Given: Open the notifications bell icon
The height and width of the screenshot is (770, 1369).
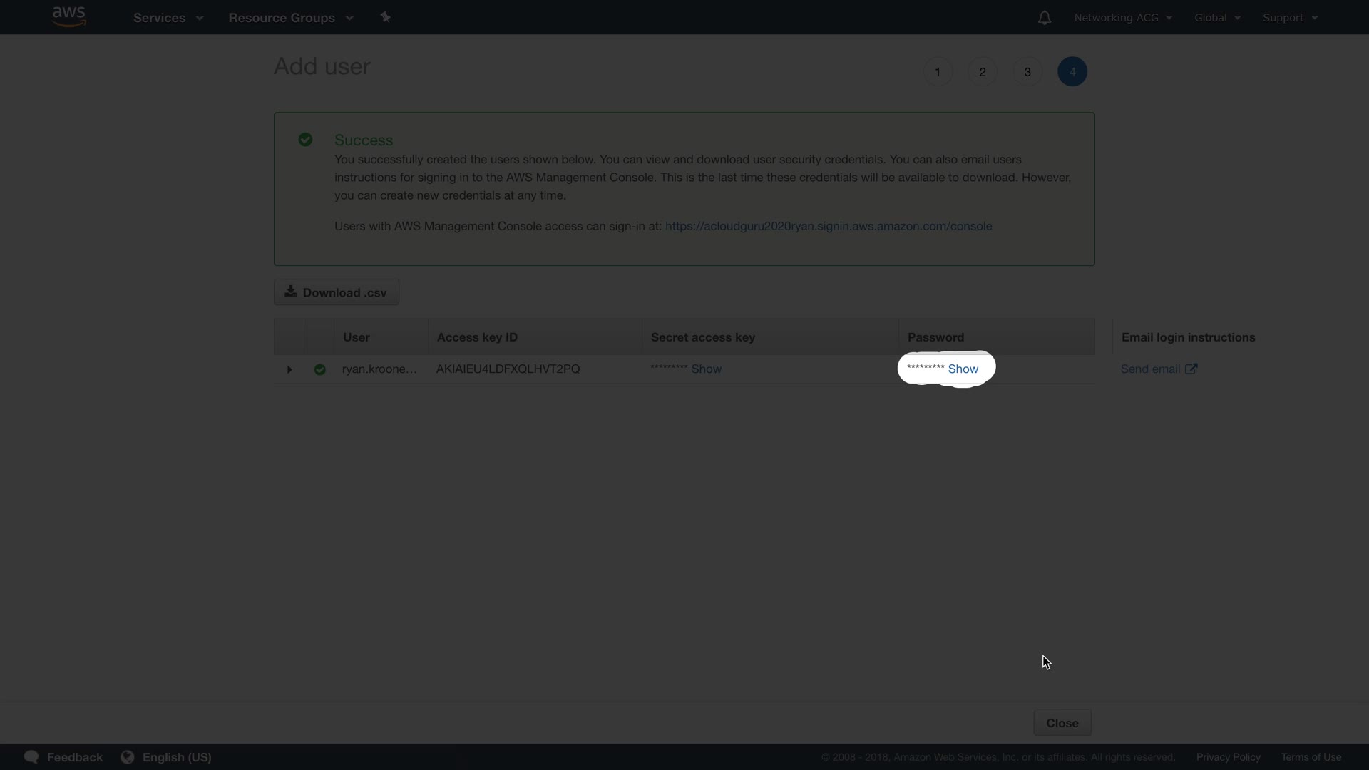Looking at the screenshot, I should (1044, 18).
